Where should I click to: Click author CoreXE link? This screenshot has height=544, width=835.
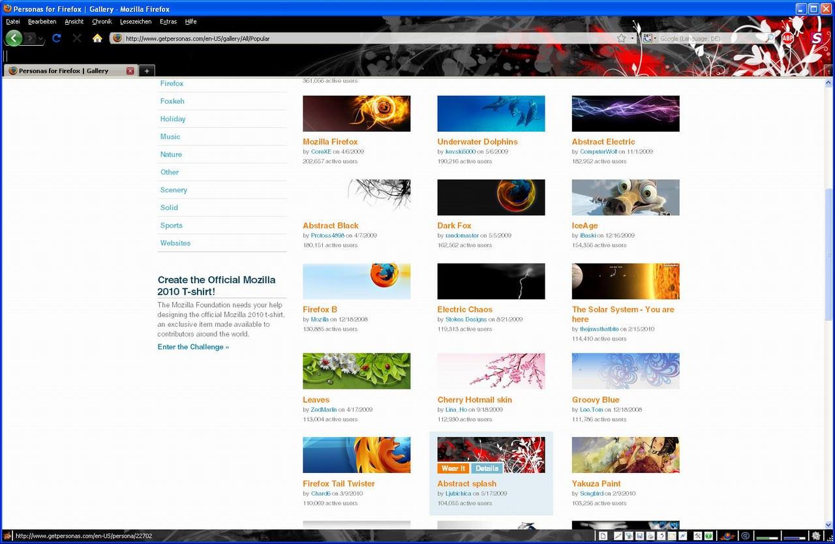321,151
